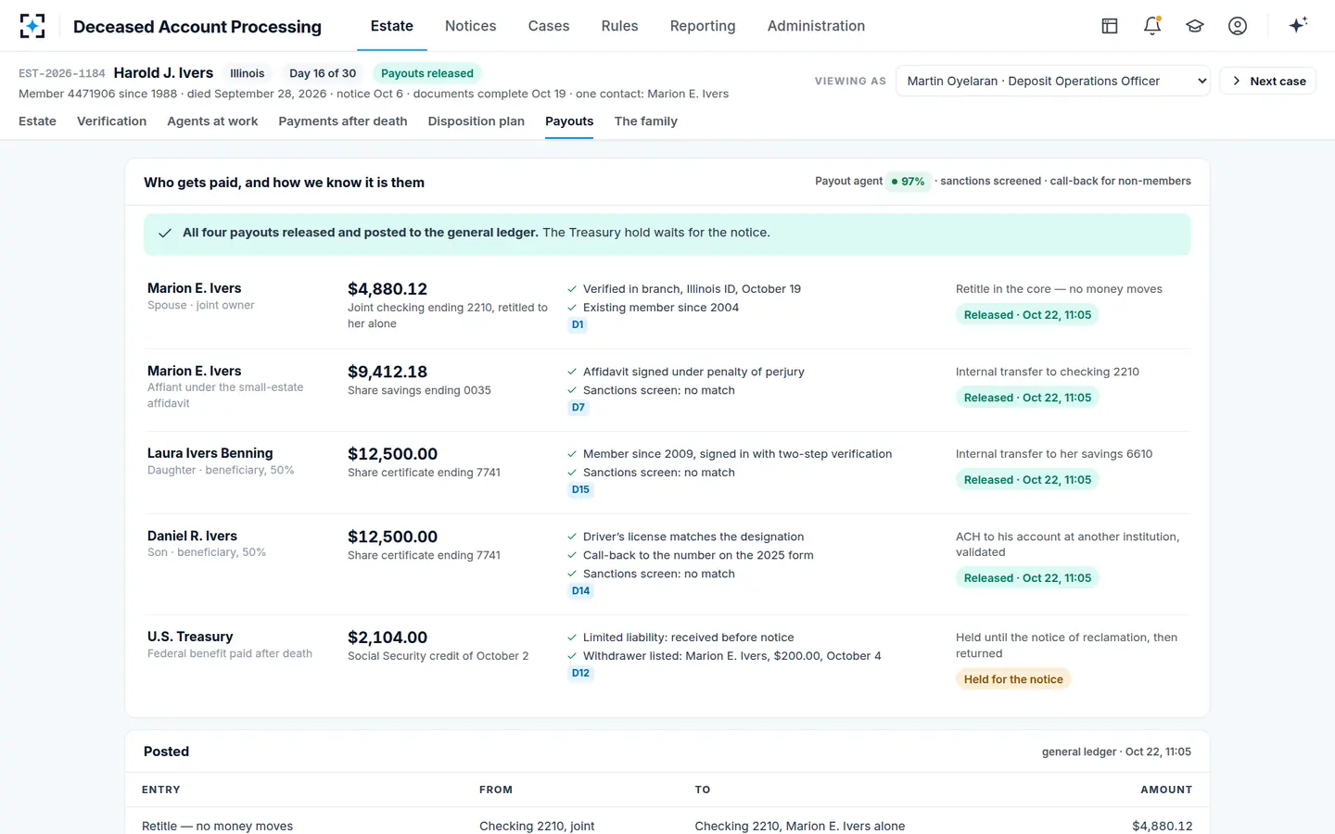Click the Deceased Account Processing logo icon
This screenshot has width=1335, height=834.
(32, 26)
